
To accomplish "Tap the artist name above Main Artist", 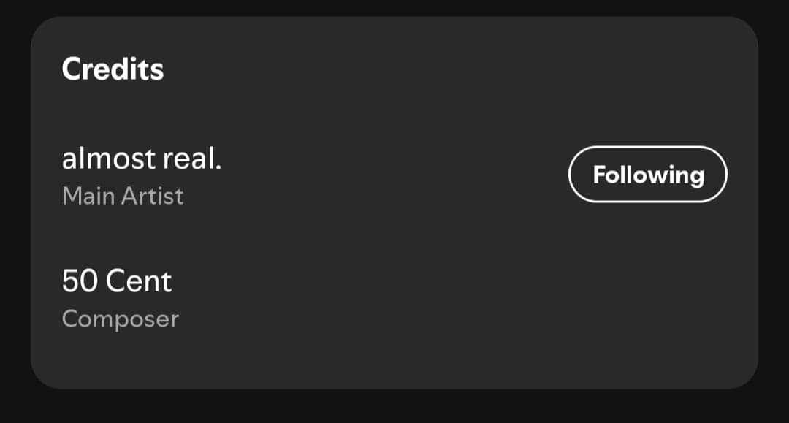I will click(x=142, y=159).
